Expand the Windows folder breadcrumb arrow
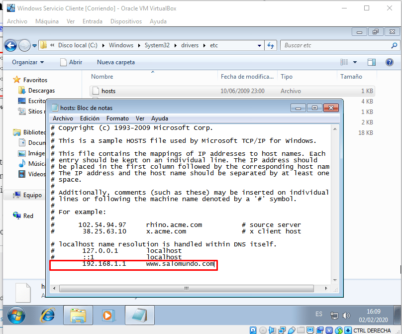 point(139,45)
